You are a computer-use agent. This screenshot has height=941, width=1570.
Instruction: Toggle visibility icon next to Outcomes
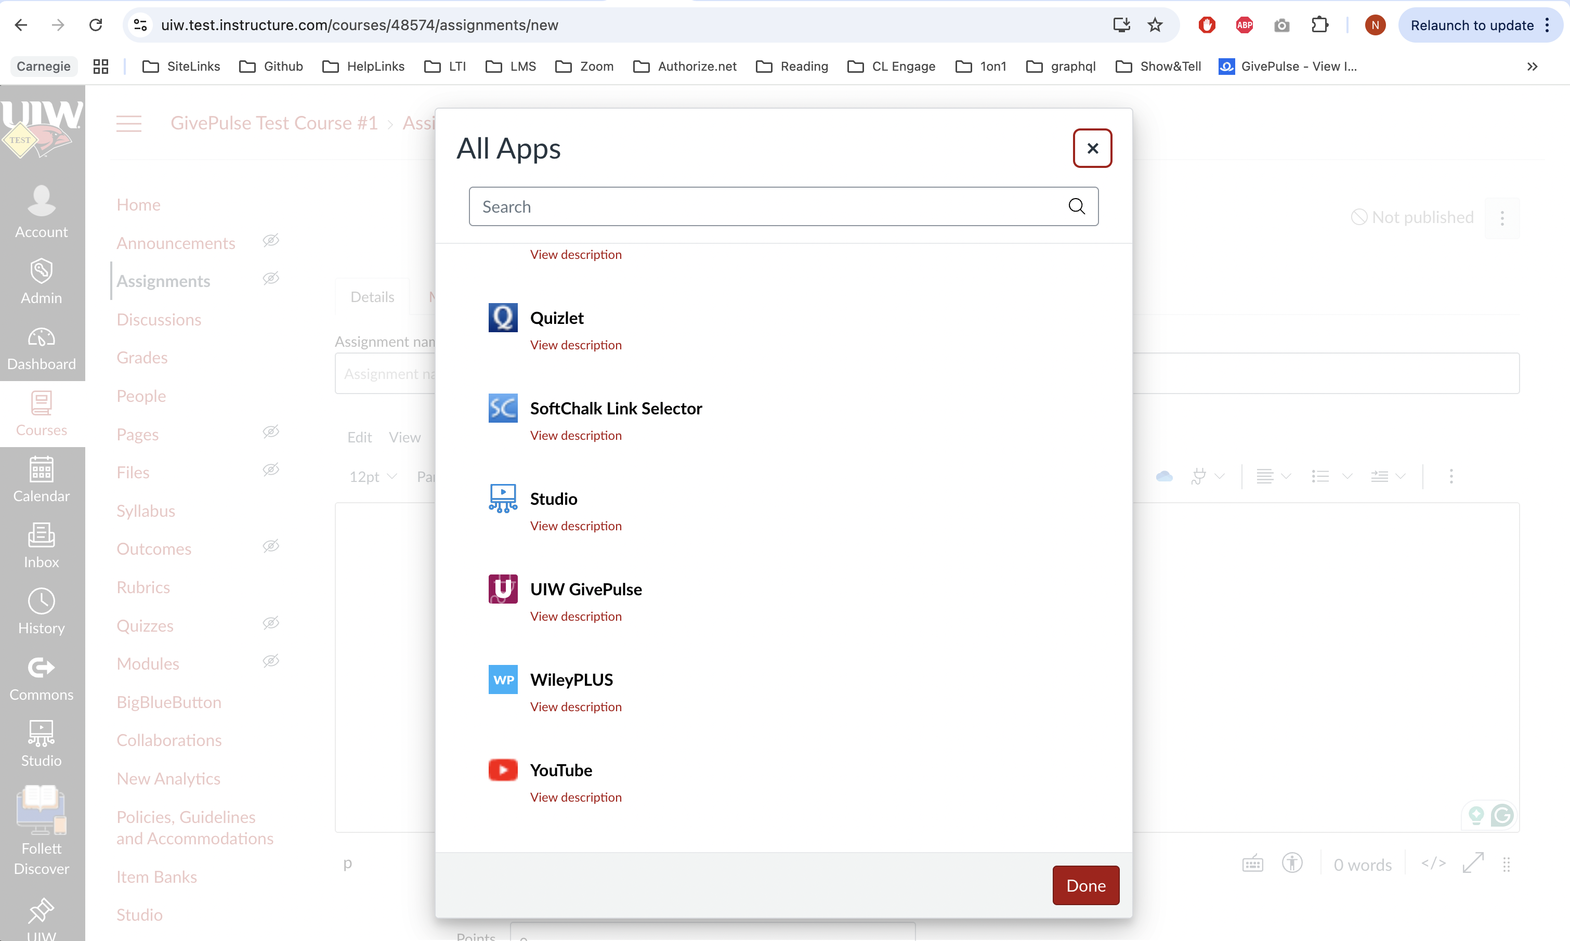coord(271,546)
